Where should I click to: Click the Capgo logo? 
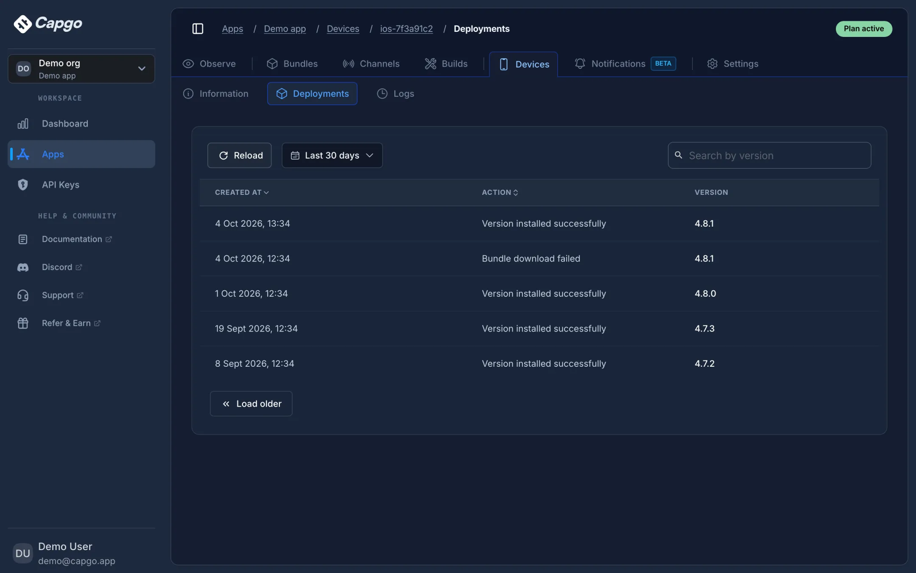(48, 24)
